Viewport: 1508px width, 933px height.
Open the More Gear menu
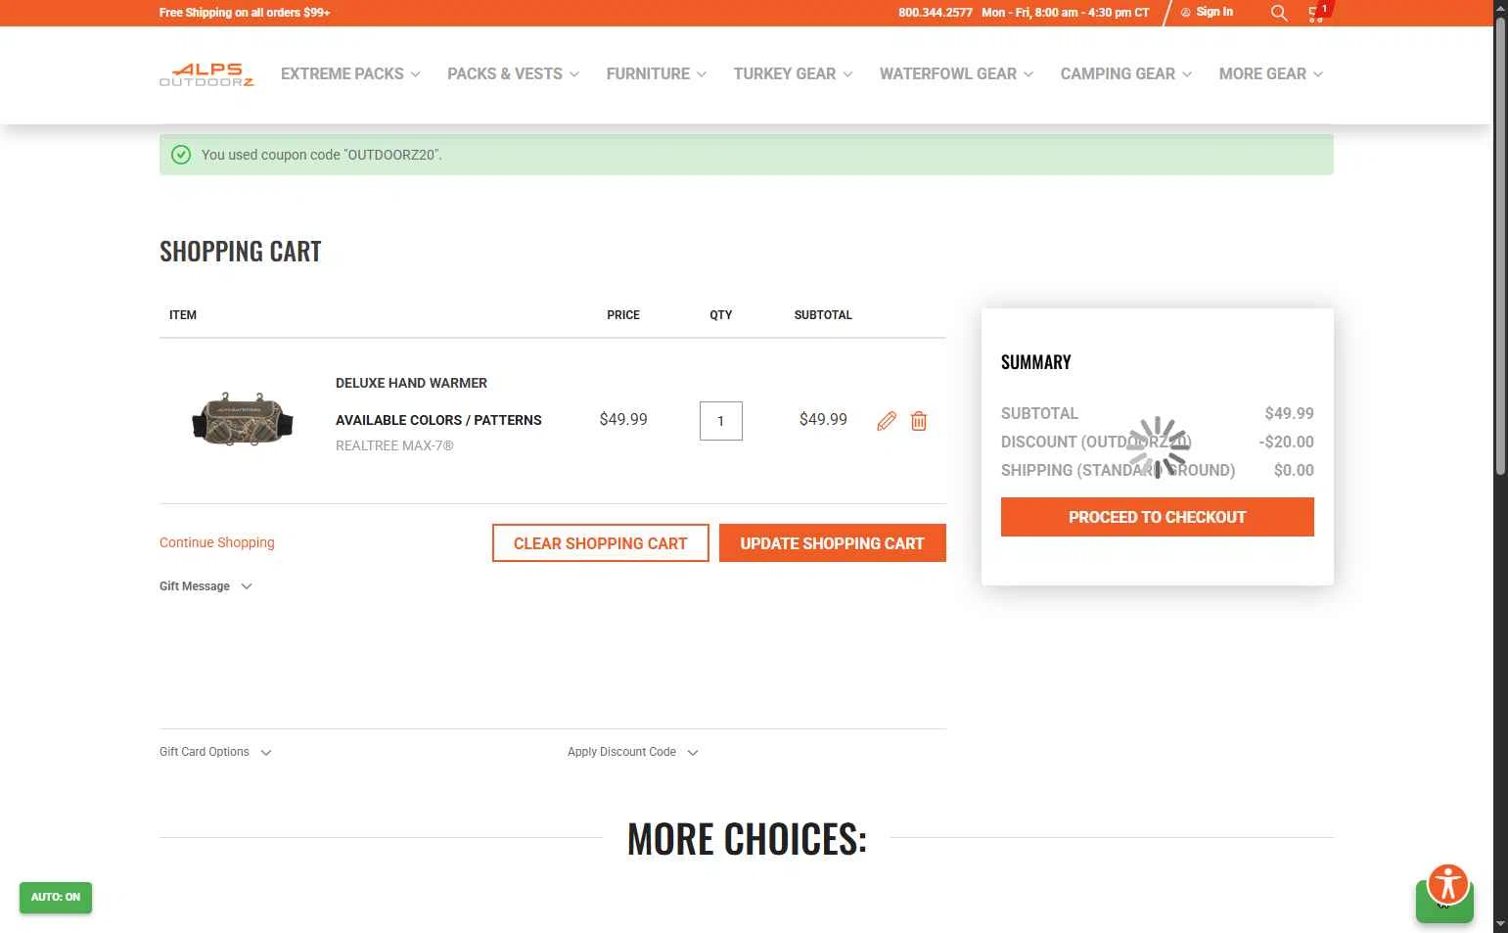click(x=1270, y=73)
